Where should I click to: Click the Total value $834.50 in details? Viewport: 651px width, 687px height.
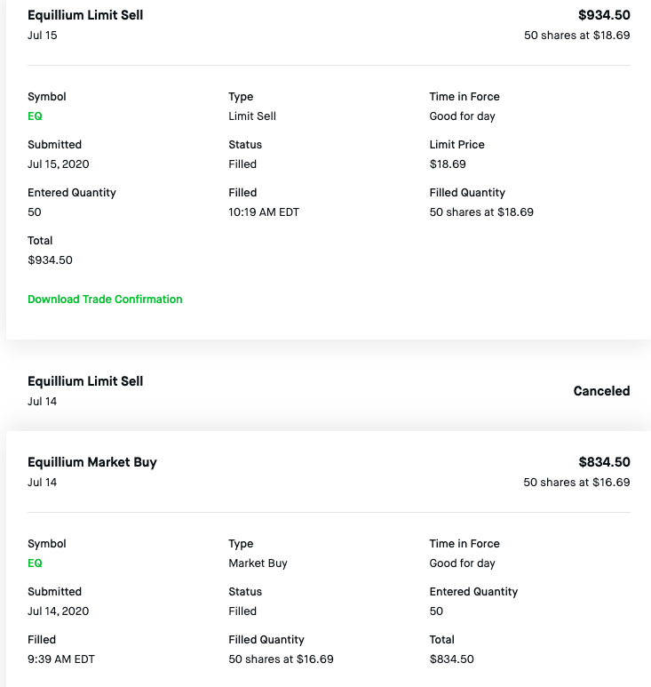(x=451, y=659)
